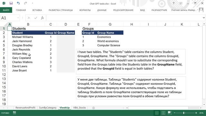
Task: Open the РЕЦЕНЗИРОВАНИЕ ribbon tab
Action: pyautogui.click(x=123, y=10)
